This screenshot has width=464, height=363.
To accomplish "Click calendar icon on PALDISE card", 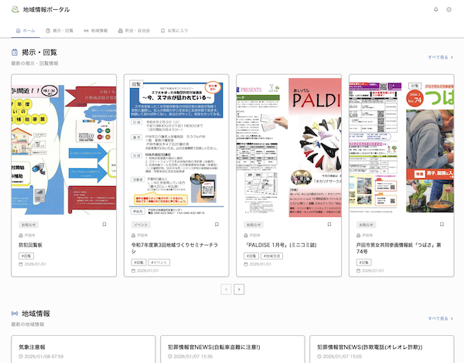I will point(246,264).
